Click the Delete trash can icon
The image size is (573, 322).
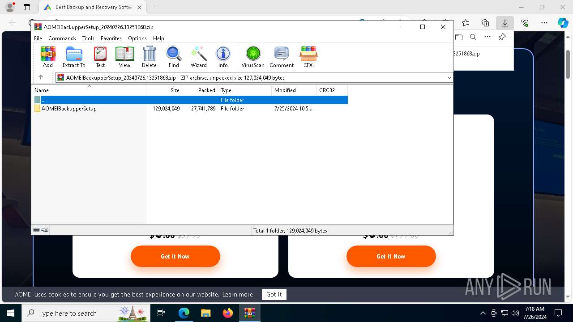149,57
